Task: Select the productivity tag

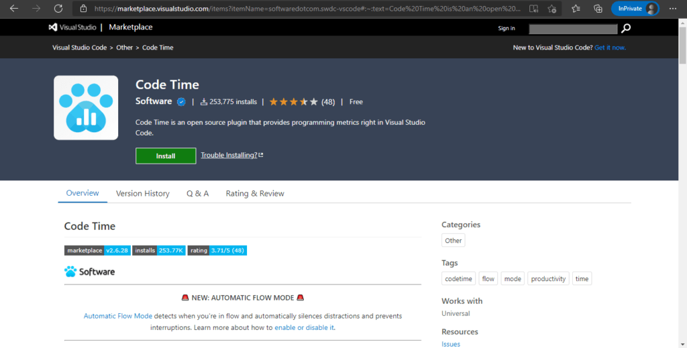Action: [548, 278]
